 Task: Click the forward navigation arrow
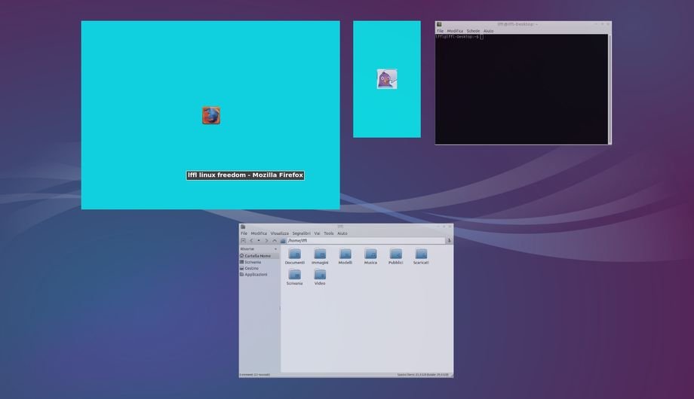tap(266, 241)
